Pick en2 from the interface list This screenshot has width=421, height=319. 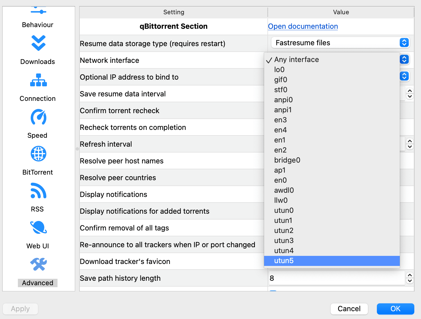pyautogui.click(x=332, y=150)
